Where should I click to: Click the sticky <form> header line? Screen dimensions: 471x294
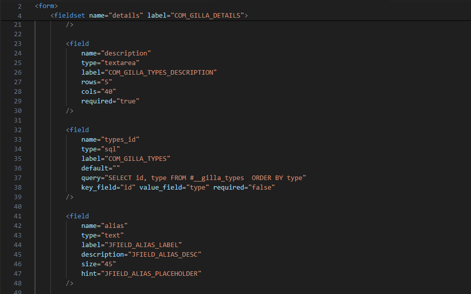tap(46, 6)
